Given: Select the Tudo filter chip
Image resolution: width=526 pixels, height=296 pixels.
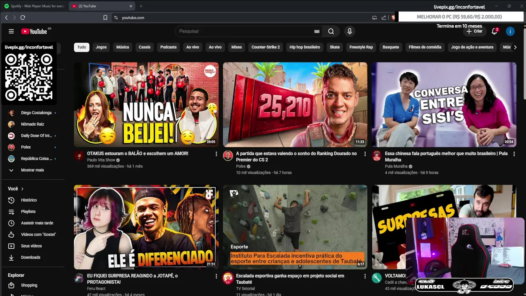Looking at the screenshot, I should 81,47.
